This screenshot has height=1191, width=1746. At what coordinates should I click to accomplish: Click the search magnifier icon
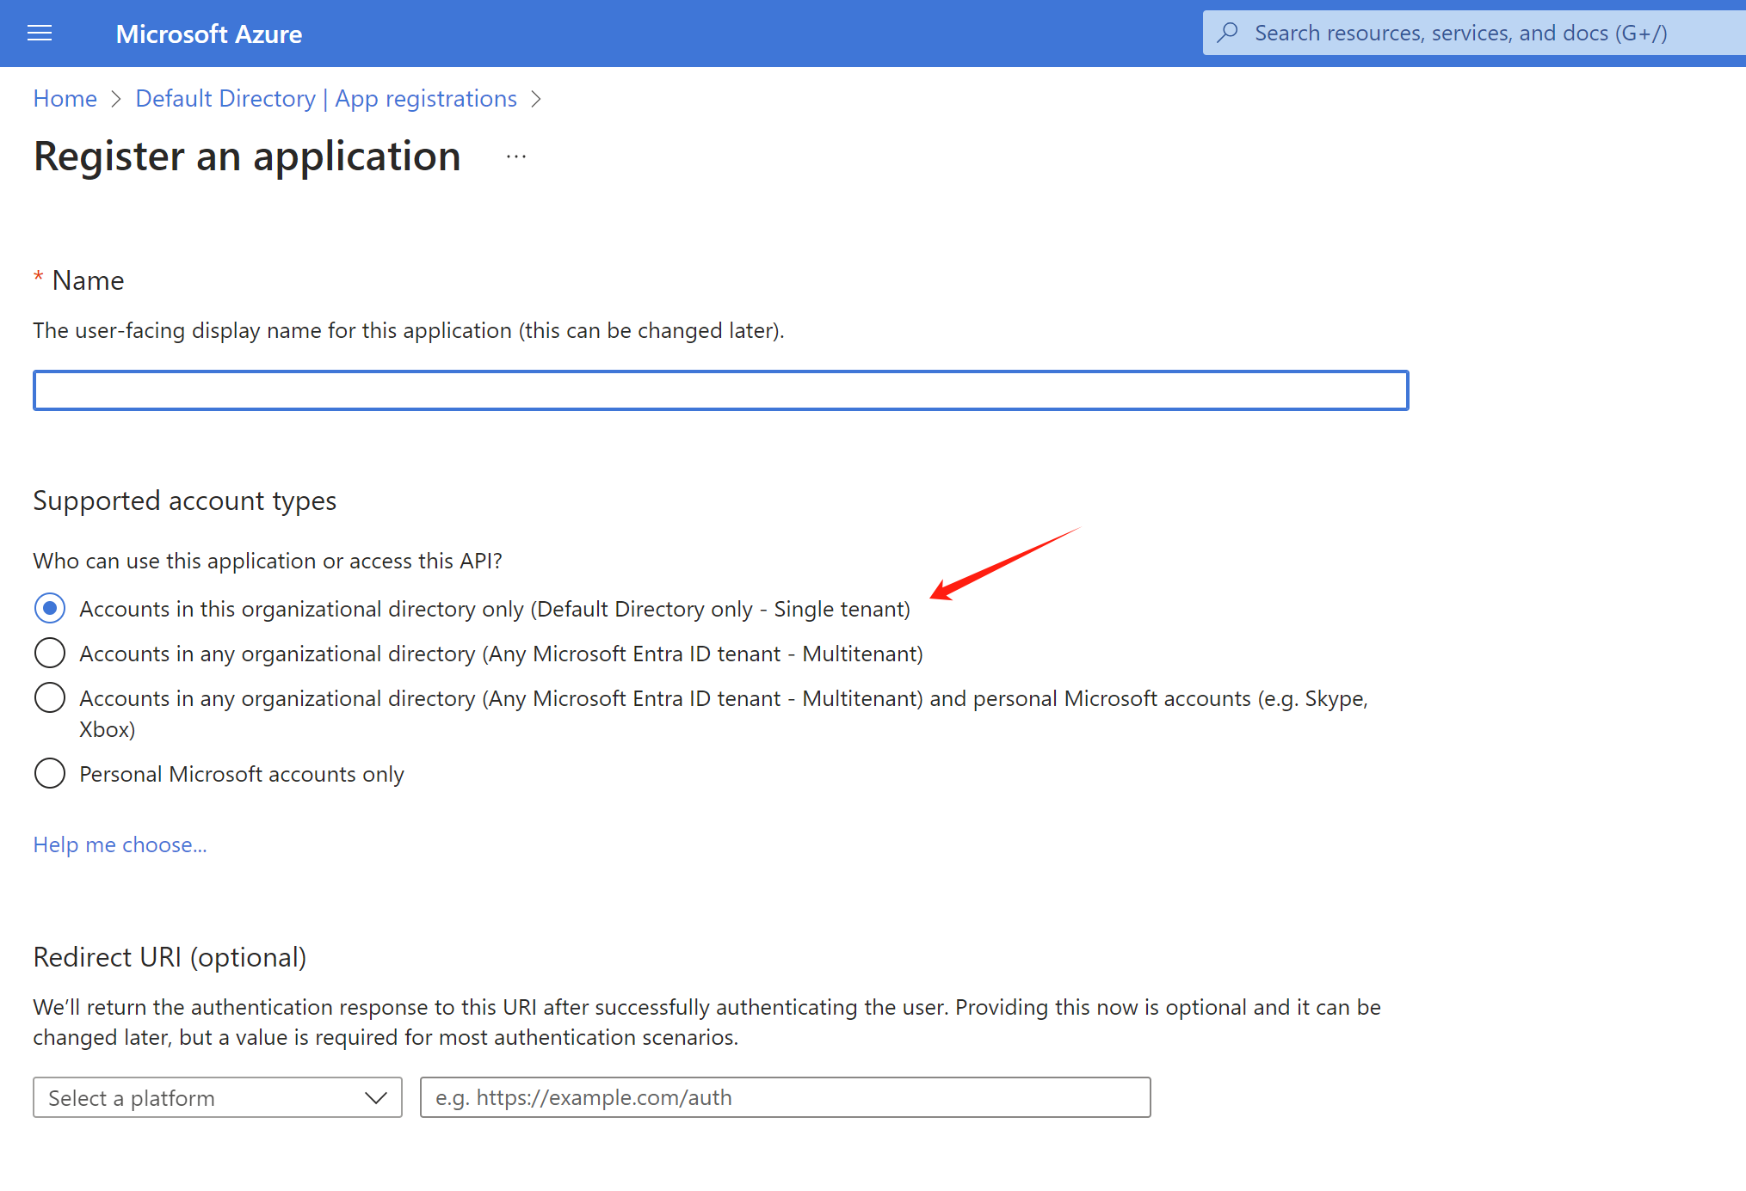click(x=1228, y=33)
